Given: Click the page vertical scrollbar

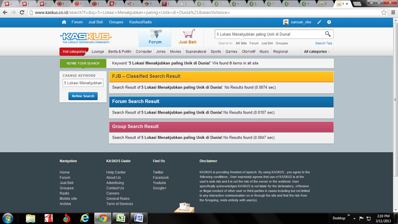Looking at the screenshot, I should (x=395, y=99).
